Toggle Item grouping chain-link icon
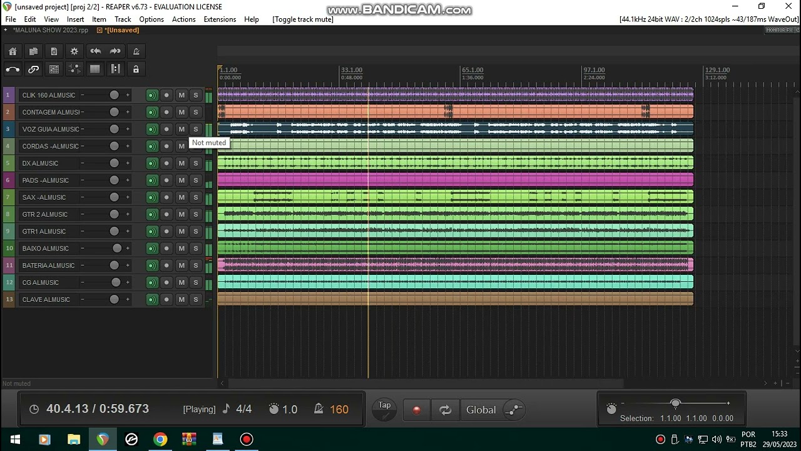This screenshot has height=451, width=801. (33, 69)
